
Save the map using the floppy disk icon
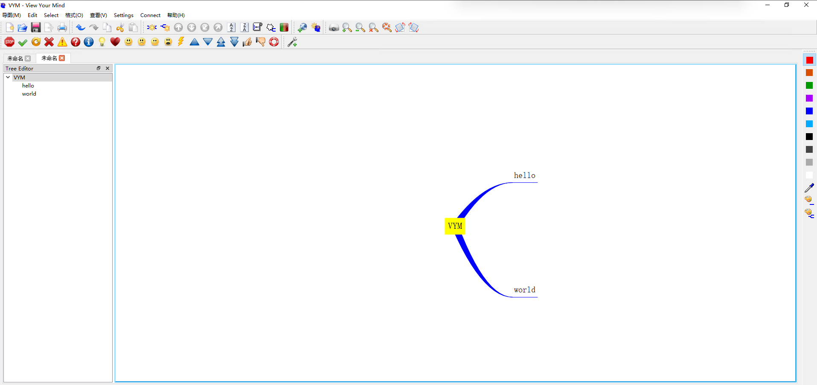pos(36,28)
